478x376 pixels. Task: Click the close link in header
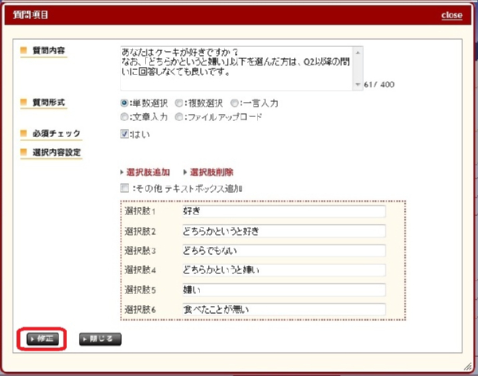click(x=453, y=16)
